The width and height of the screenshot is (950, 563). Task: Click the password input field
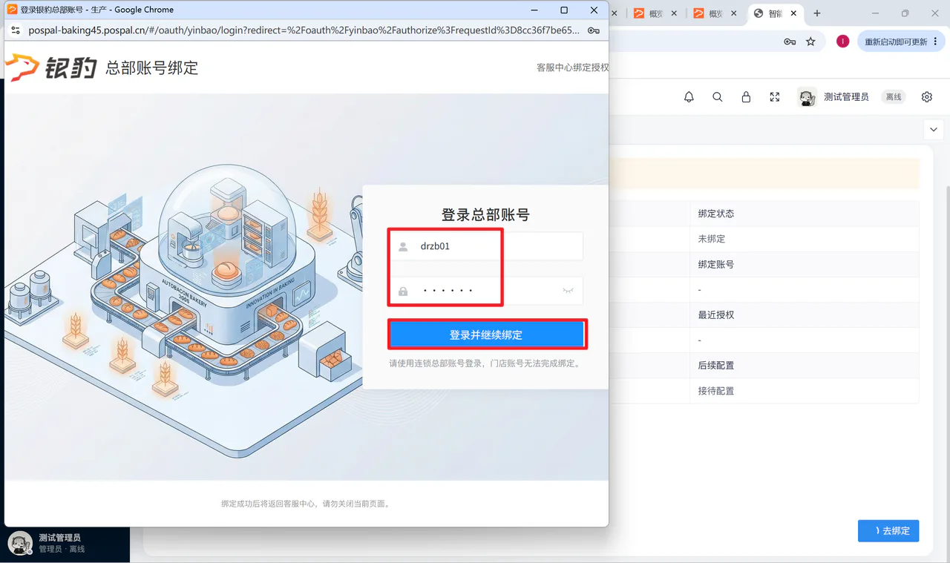[485, 291]
